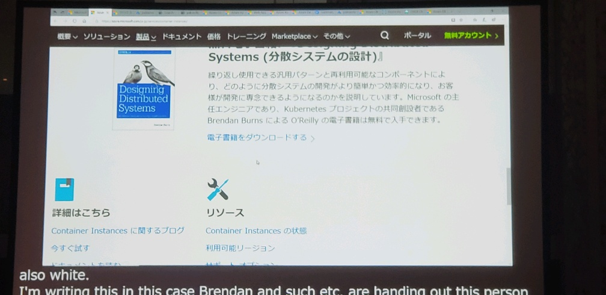This screenshot has height=295, width=606.
Task: Open the 価格 menu item
Action: click(x=214, y=37)
